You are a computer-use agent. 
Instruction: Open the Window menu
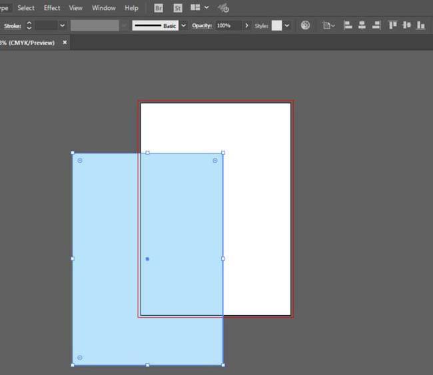[103, 8]
